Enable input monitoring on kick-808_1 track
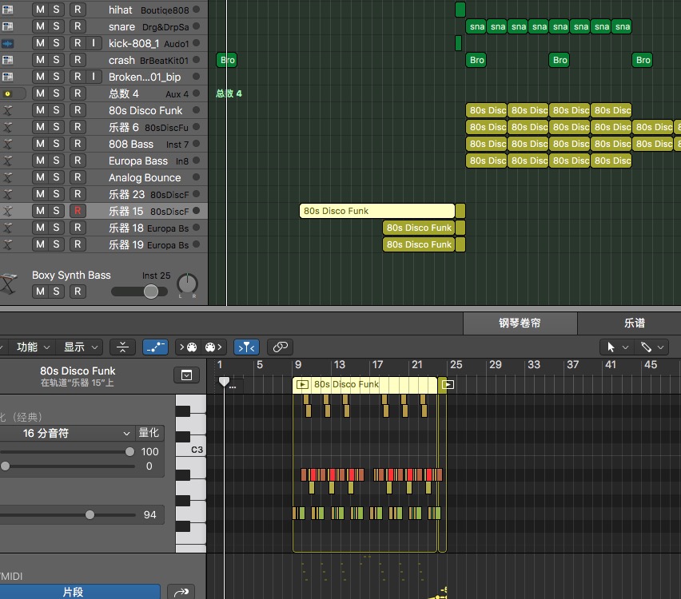 pyautogui.click(x=94, y=43)
